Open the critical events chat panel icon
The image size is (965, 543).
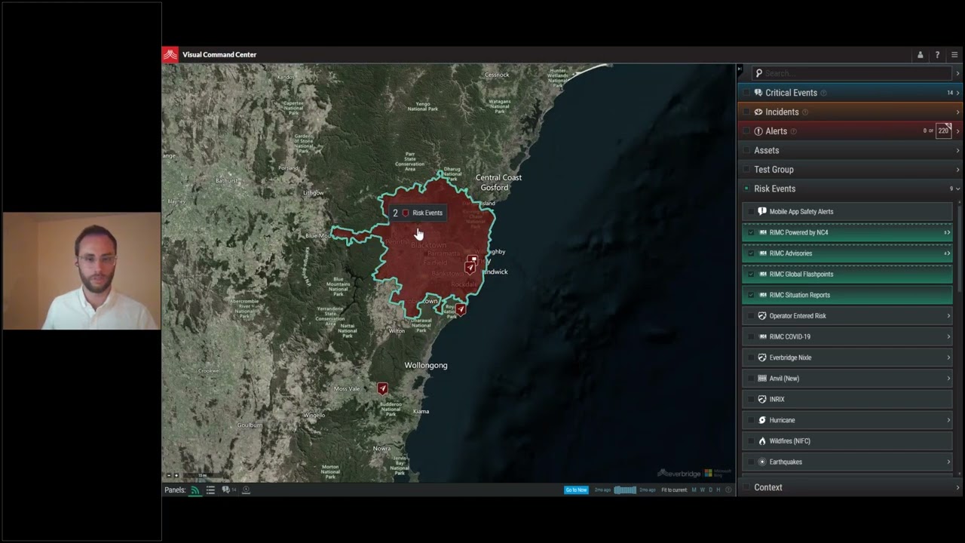point(225,490)
